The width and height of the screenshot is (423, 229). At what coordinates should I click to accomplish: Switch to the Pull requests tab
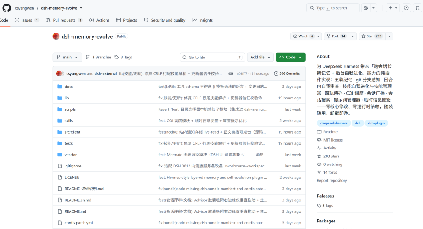click(x=64, y=20)
